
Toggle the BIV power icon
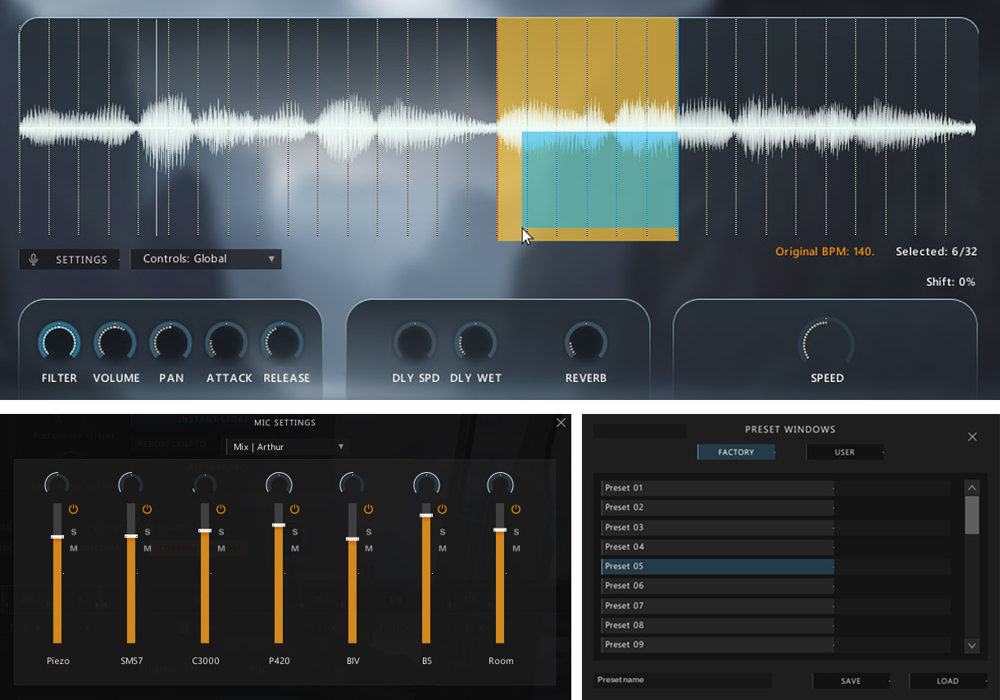coord(368,509)
